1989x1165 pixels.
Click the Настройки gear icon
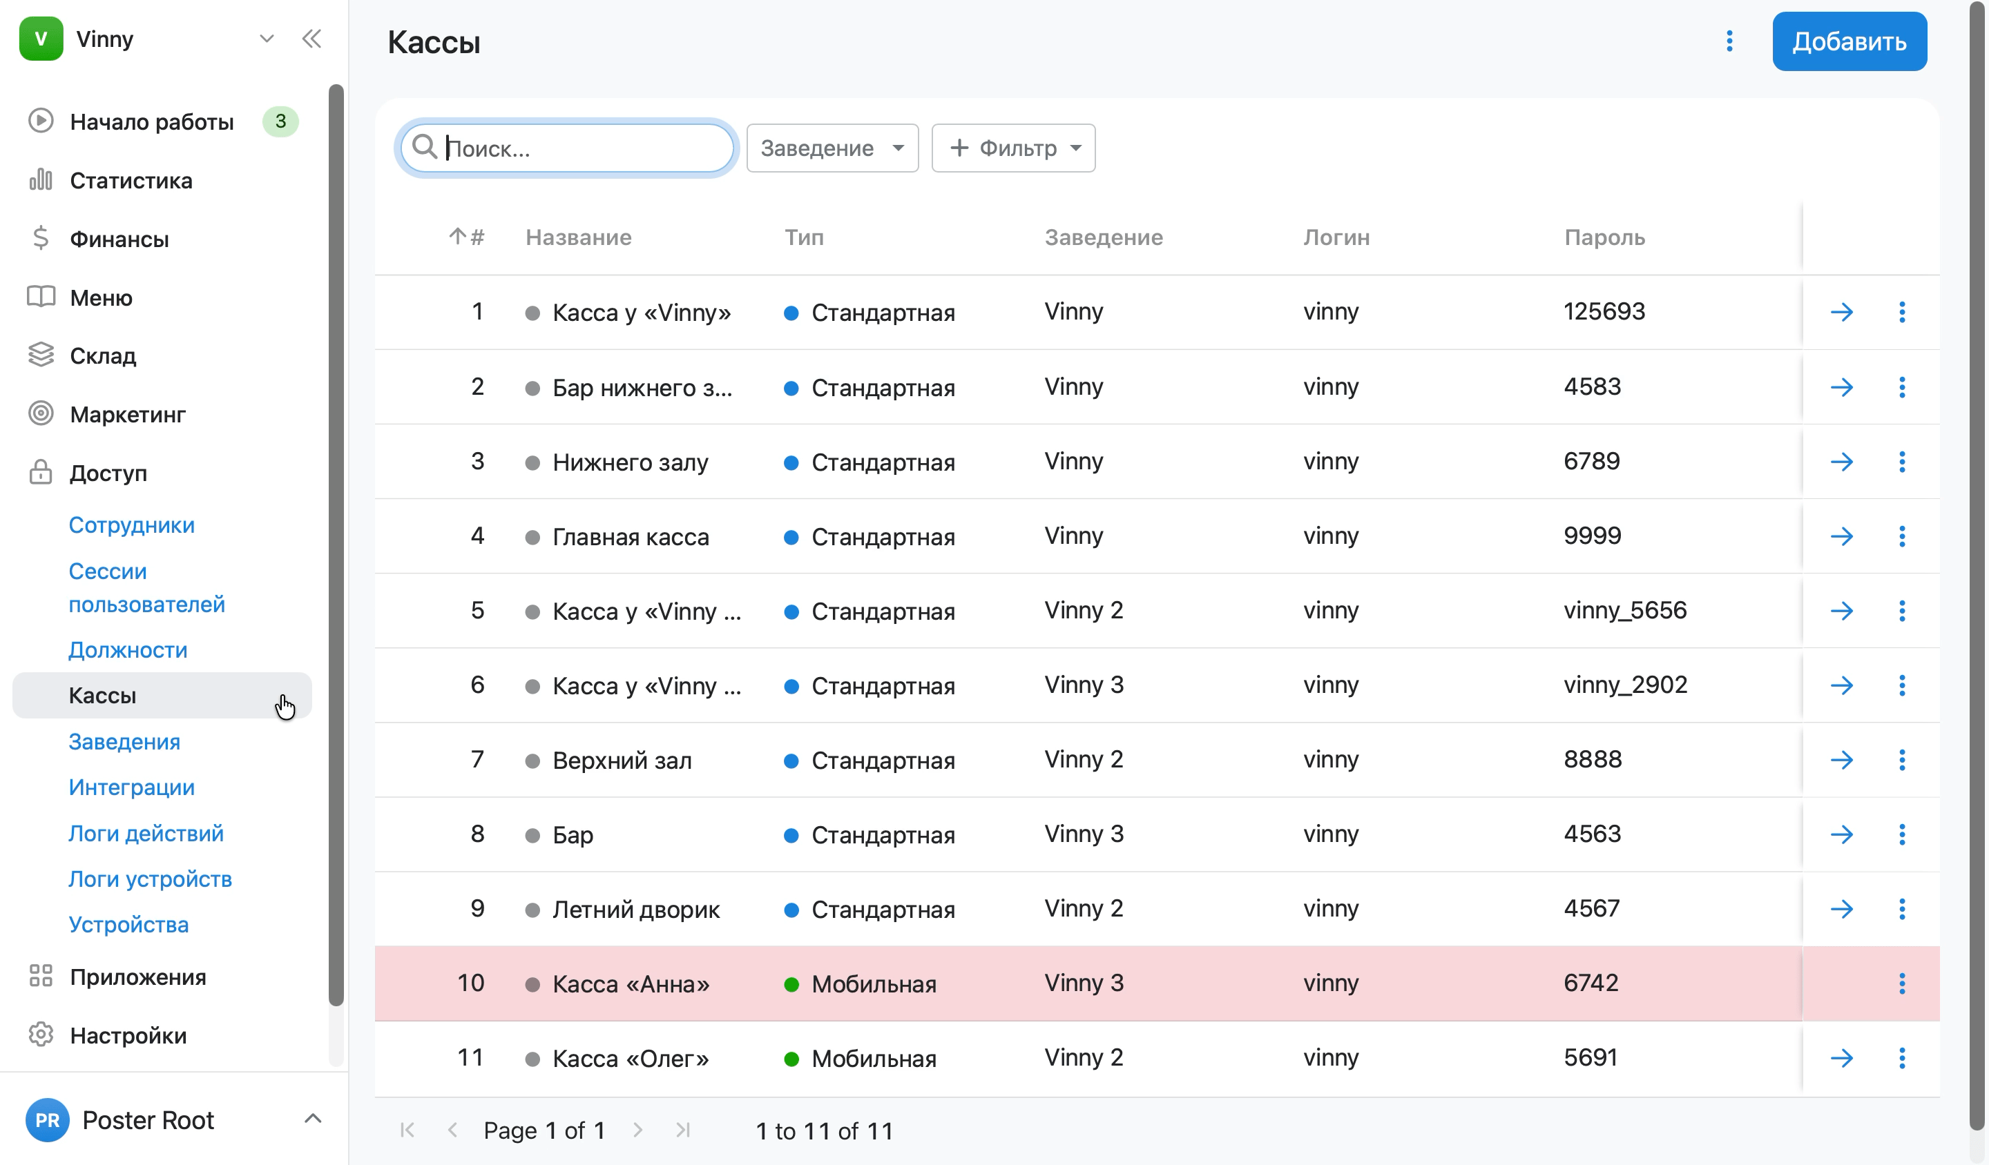(41, 1035)
